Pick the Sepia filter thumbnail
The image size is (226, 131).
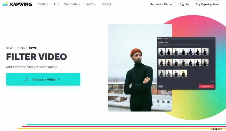pyautogui.click(x=184, y=73)
